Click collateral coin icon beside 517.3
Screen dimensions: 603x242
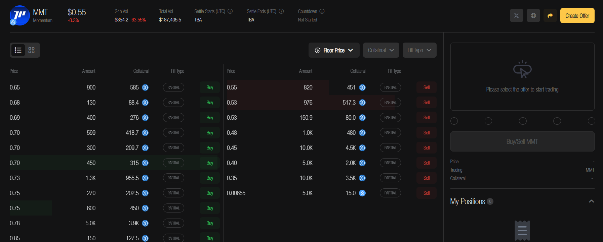[x=362, y=103]
